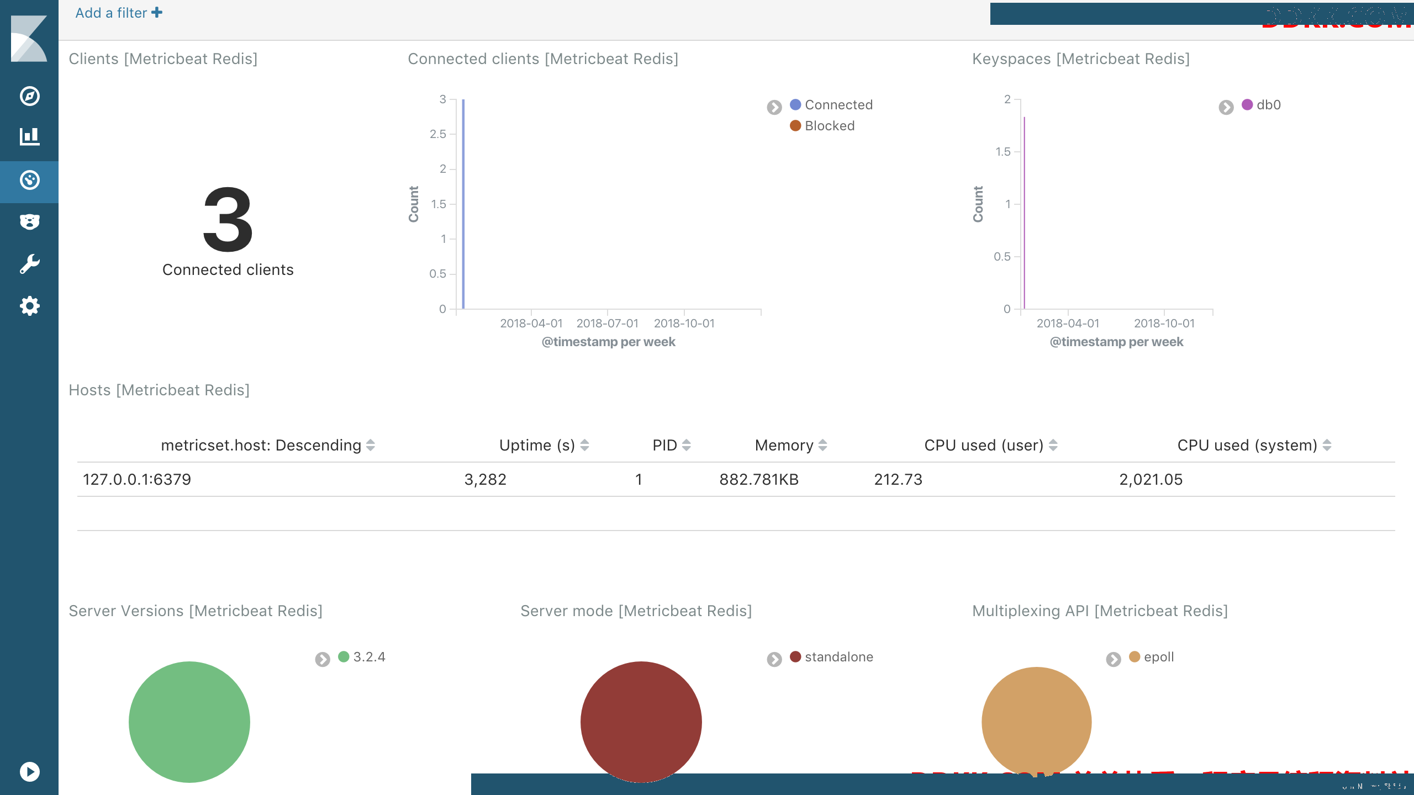Click the purple db0 keyspace bar
The height and width of the screenshot is (795, 1414).
pos(1024,213)
